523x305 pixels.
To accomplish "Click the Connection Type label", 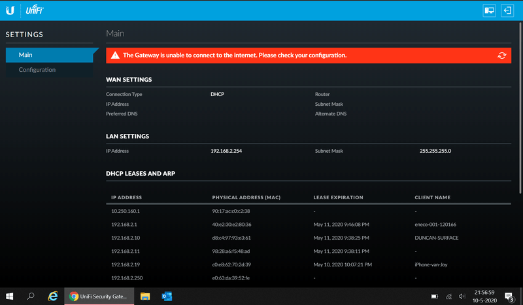I will click(124, 94).
